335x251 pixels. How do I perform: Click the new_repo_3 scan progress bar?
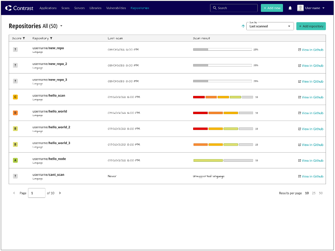[x=222, y=81]
